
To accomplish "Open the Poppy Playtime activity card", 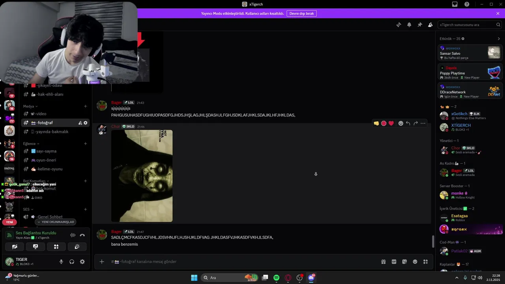I will 470,73.
